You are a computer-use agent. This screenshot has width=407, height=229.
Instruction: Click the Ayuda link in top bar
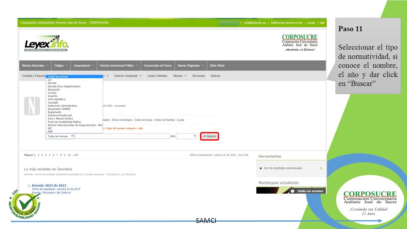[311, 23]
